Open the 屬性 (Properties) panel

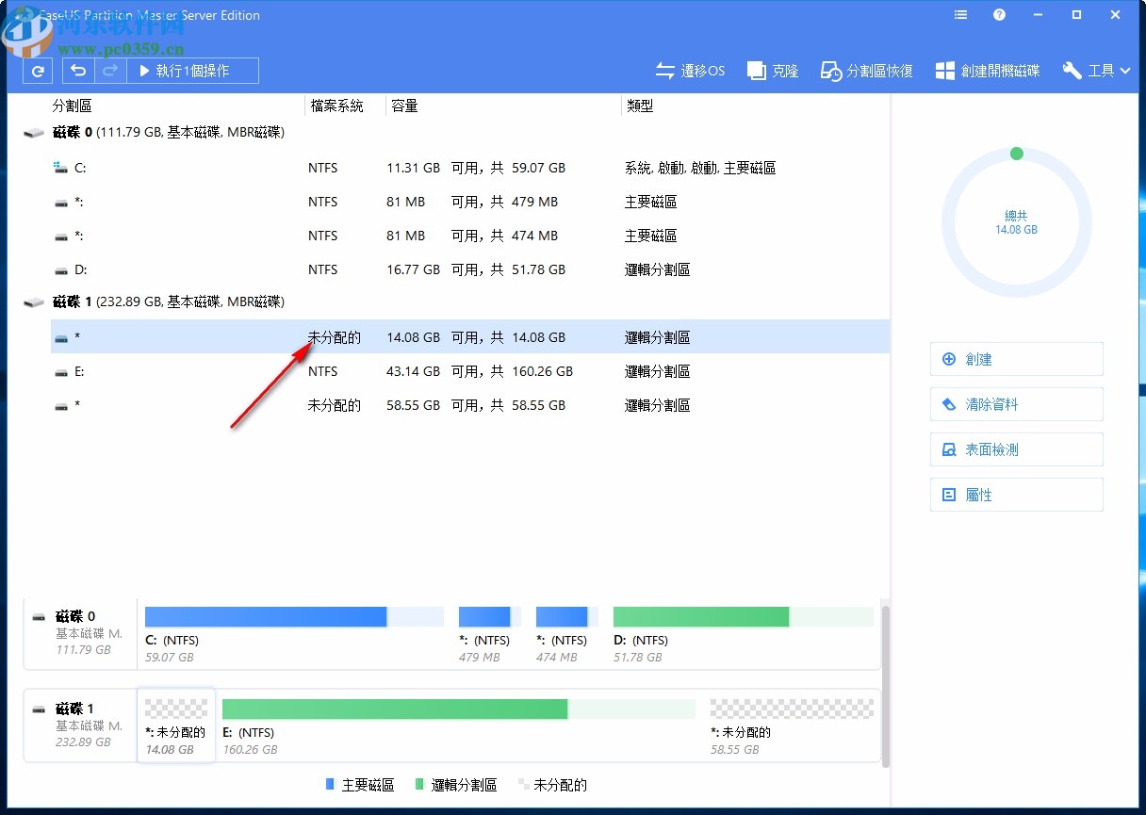1016,495
